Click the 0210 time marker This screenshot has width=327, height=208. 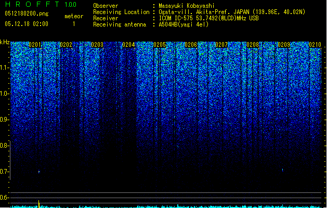315,45
